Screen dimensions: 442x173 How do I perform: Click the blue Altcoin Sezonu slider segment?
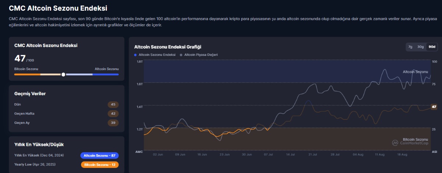106,74
